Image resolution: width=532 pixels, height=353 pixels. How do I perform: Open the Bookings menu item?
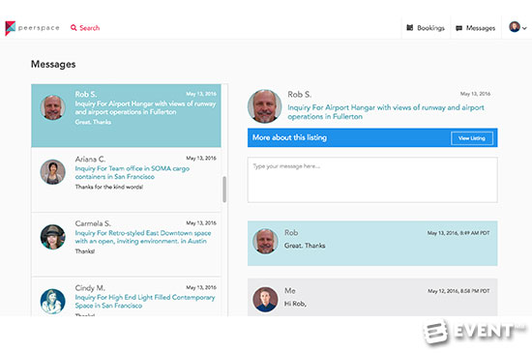(x=426, y=28)
